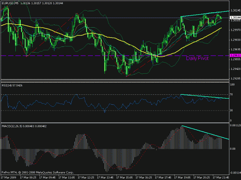Click the 17 Mar 16:25 time label
241x180 pixels.
[x=144, y=178]
